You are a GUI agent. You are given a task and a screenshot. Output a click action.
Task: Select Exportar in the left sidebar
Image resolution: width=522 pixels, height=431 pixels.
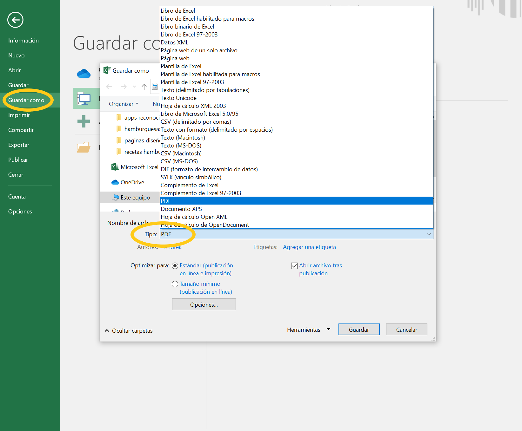19,145
